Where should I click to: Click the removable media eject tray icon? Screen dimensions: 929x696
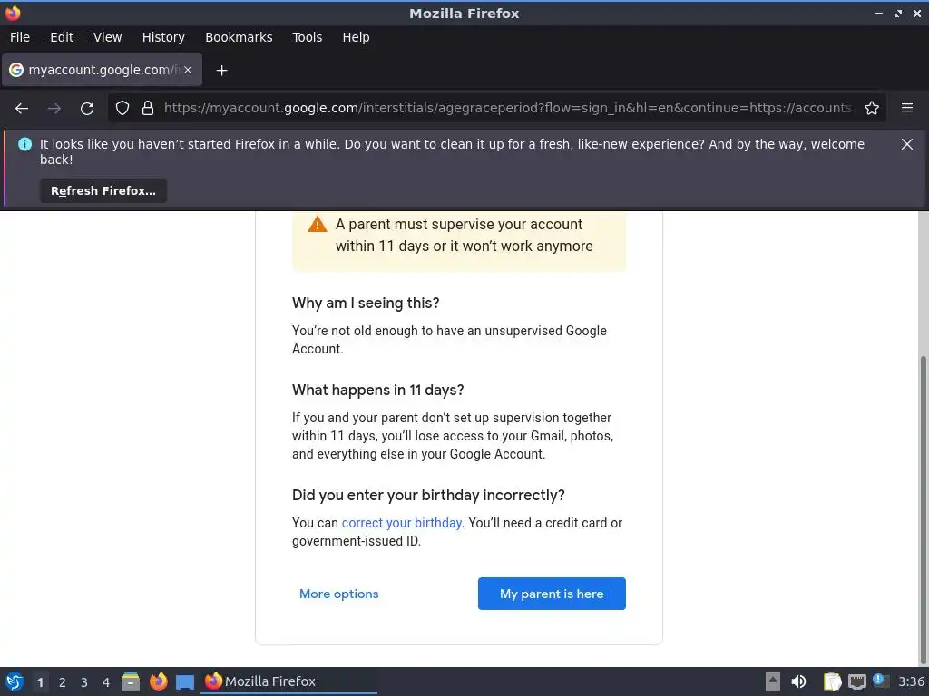pos(773,681)
